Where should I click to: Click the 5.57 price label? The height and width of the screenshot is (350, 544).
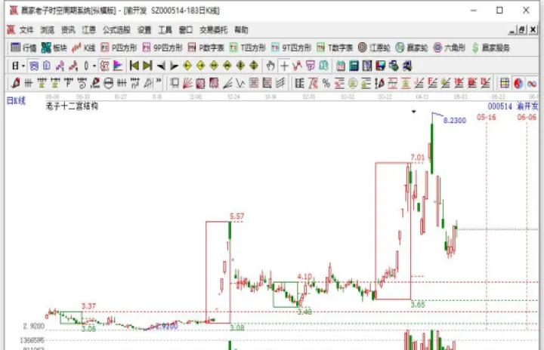[x=237, y=216]
